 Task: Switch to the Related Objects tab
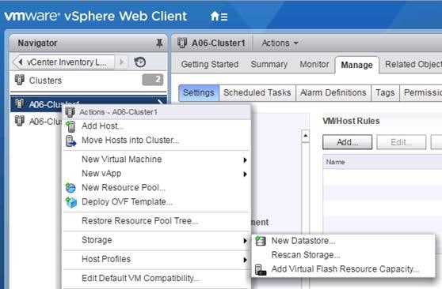click(413, 65)
